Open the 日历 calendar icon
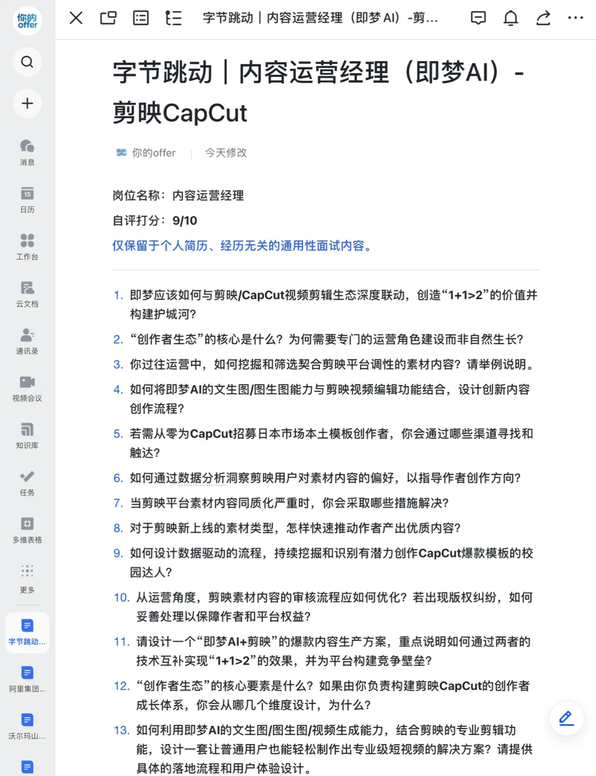The width and height of the screenshot is (596, 776). (x=27, y=200)
